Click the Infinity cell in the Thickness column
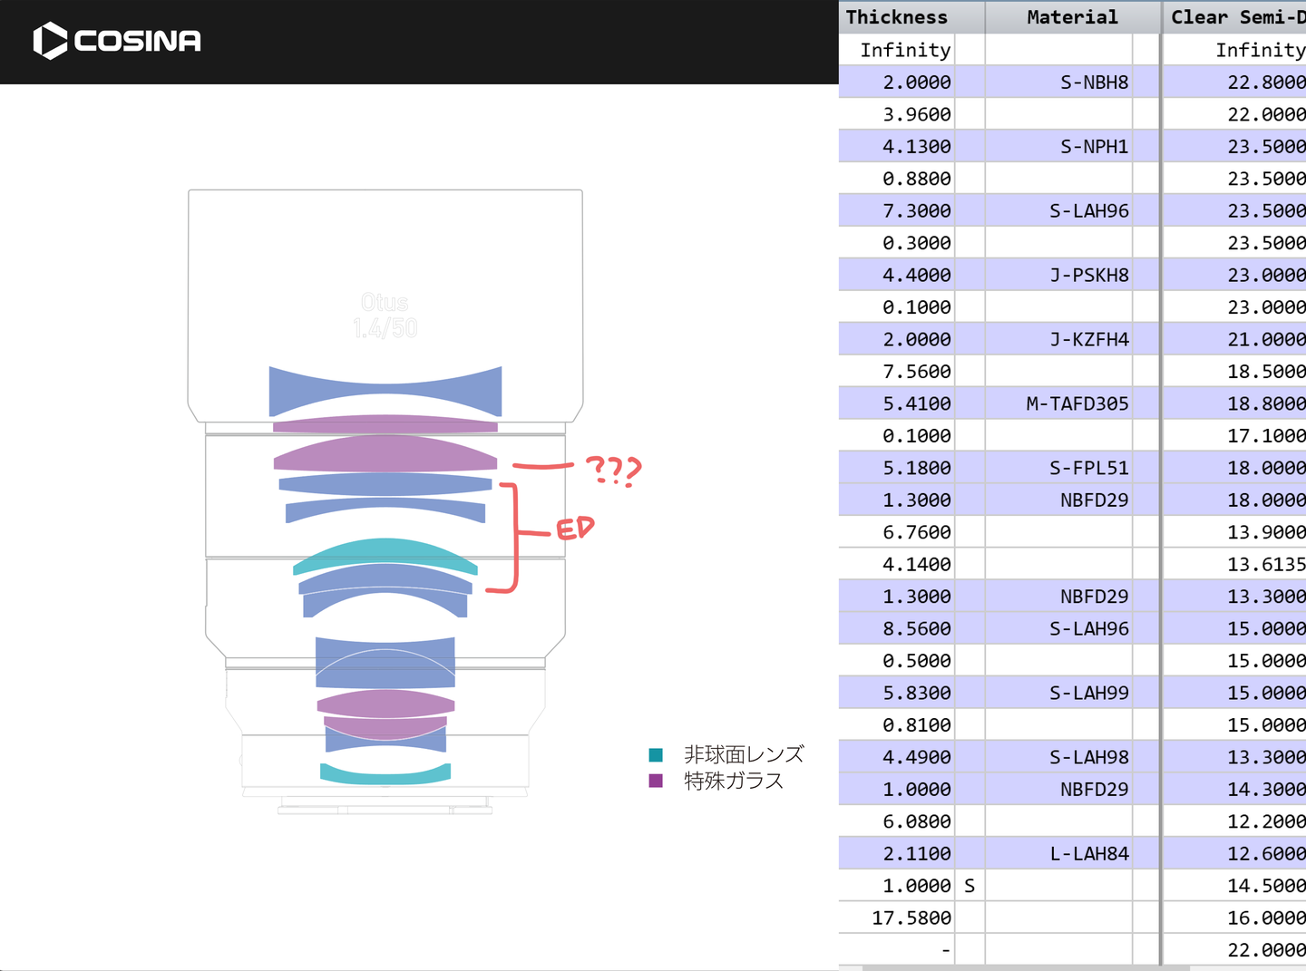Screen dimensions: 1306x971 [897, 51]
